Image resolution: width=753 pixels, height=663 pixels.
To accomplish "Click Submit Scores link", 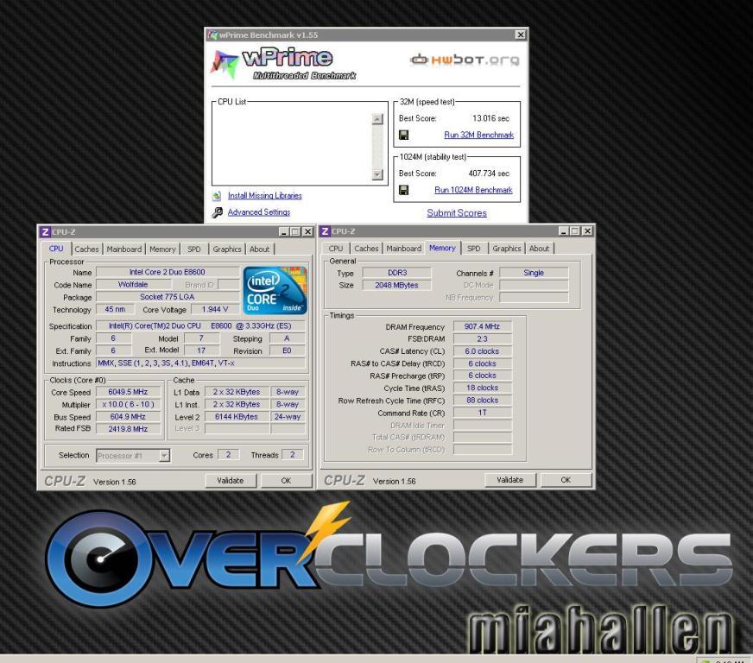I will 457,212.
